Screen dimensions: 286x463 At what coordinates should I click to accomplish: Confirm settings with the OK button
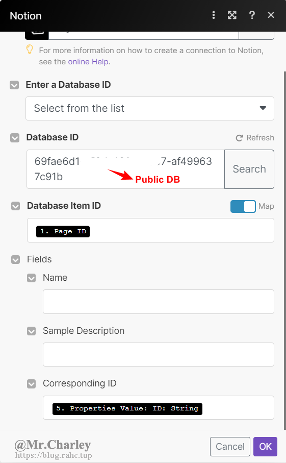pyautogui.click(x=266, y=447)
